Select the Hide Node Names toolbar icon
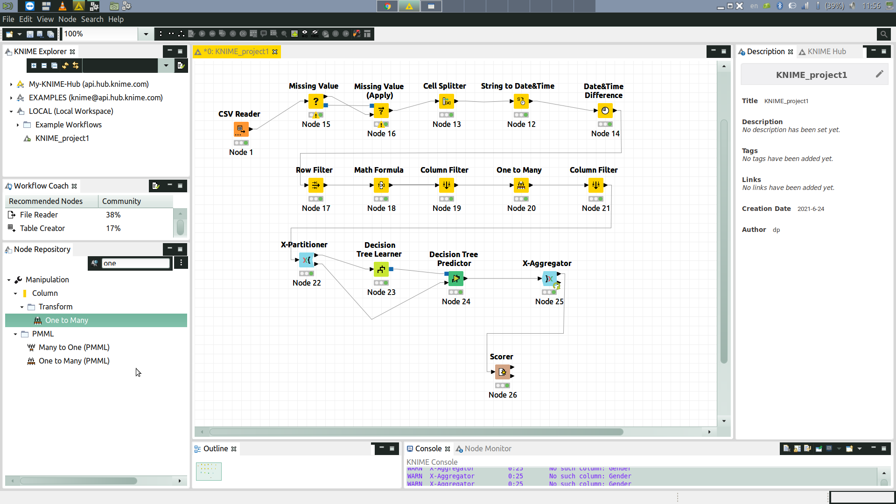Screen dimensions: 896x504 click(315, 34)
